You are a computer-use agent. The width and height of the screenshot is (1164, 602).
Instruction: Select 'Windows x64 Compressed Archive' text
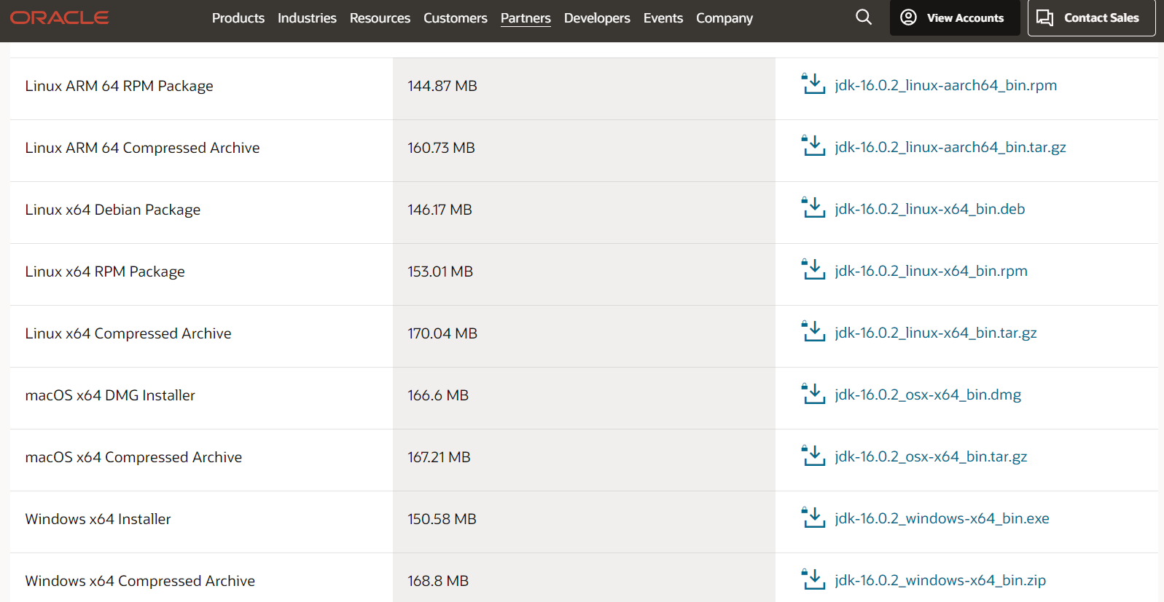click(x=140, y=581)
